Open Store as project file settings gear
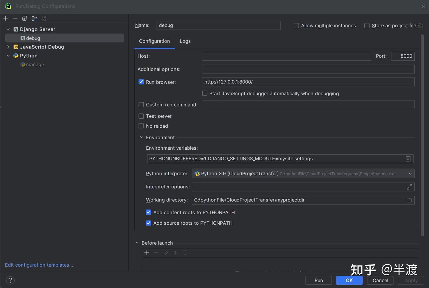Screen dimensions: 429x288 420,26
